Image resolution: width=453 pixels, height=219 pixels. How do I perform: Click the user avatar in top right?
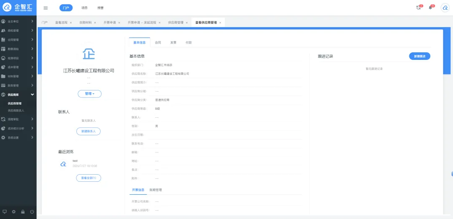[445, 8]
